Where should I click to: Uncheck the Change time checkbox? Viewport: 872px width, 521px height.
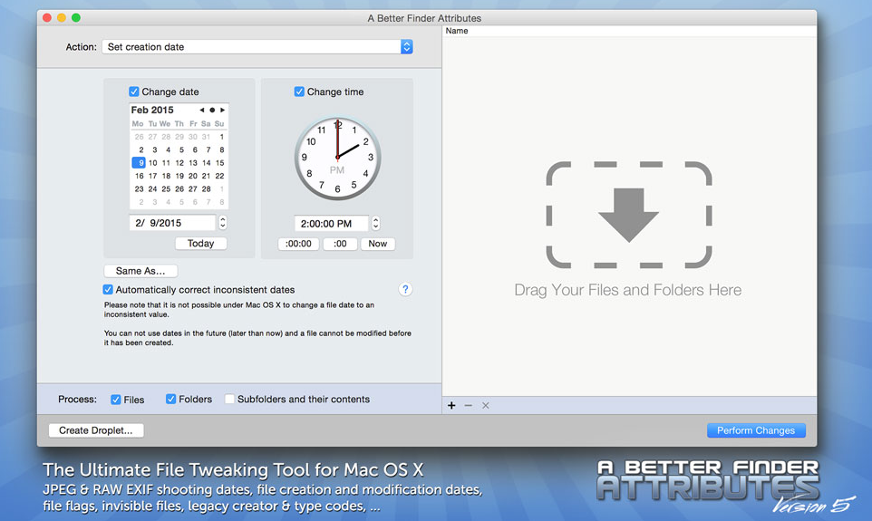[299, 92]
